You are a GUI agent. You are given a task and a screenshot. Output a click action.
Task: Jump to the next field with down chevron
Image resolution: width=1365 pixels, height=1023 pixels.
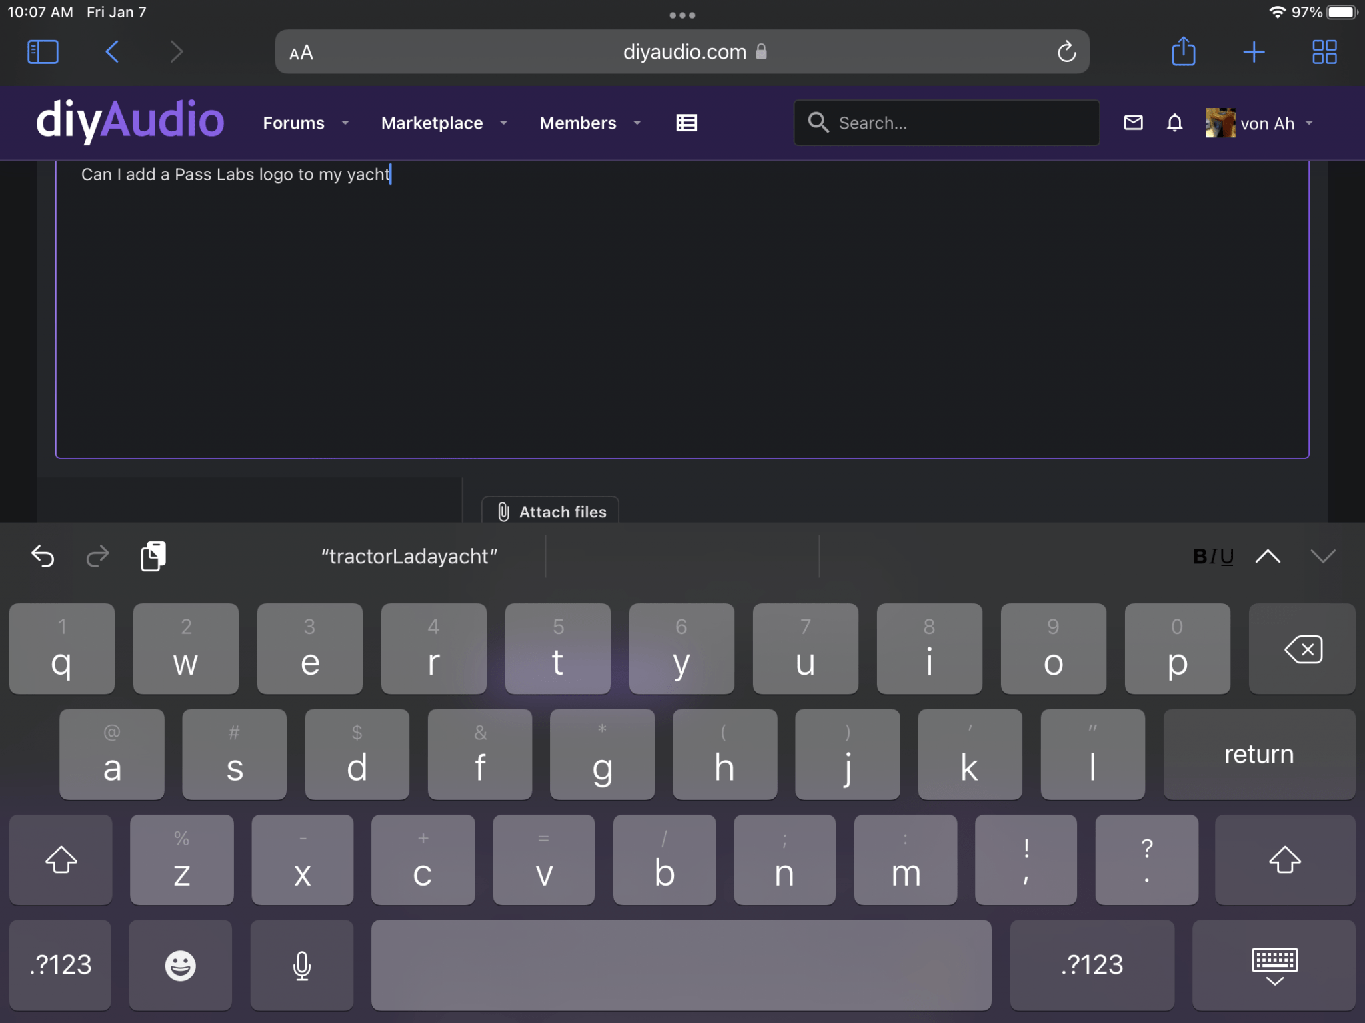coord(1323,556)
